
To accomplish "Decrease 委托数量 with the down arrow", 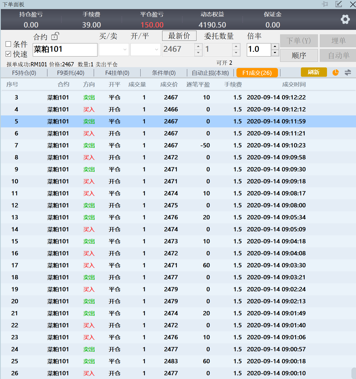I will coord(236,53).
